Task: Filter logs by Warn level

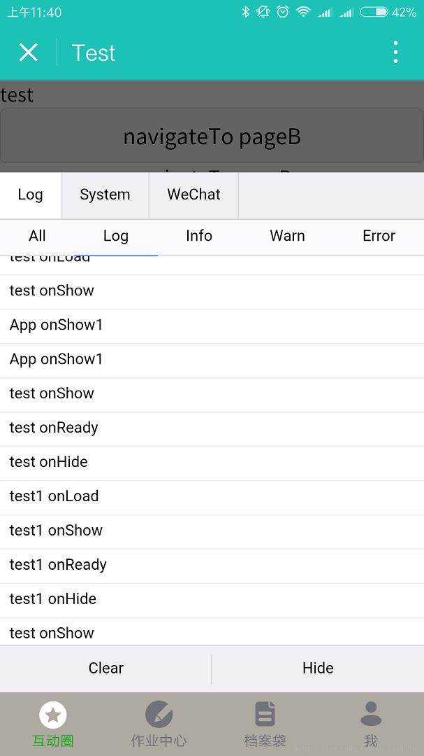Action: pyautogui.click(x=287, y=236)
